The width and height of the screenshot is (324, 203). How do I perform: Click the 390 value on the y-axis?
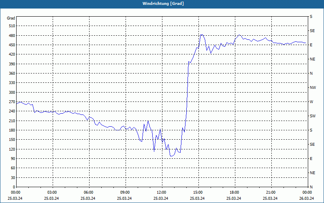(12, 64)
